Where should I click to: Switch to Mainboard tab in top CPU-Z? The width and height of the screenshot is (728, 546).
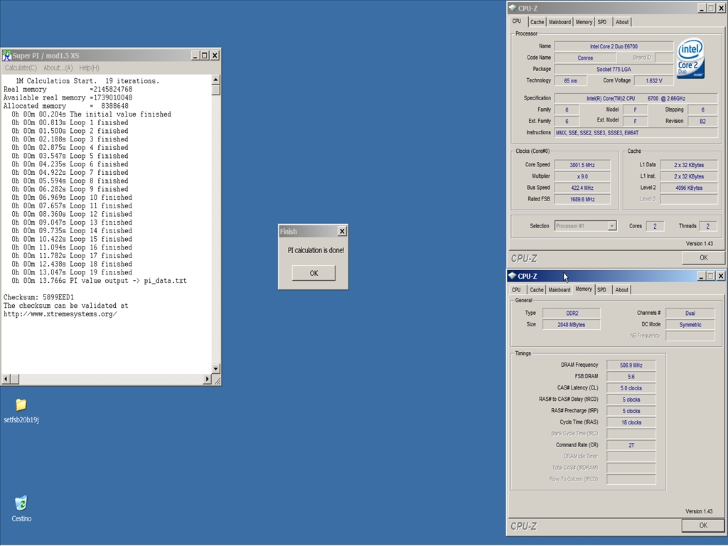click(560, 22)
